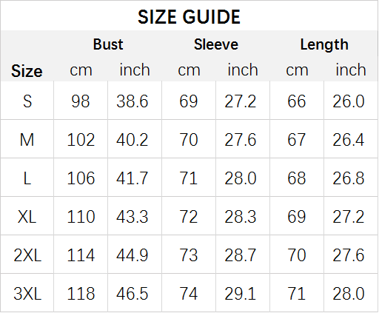Select the 2XL size row label
379x313 pixels.
click(27, 255)
